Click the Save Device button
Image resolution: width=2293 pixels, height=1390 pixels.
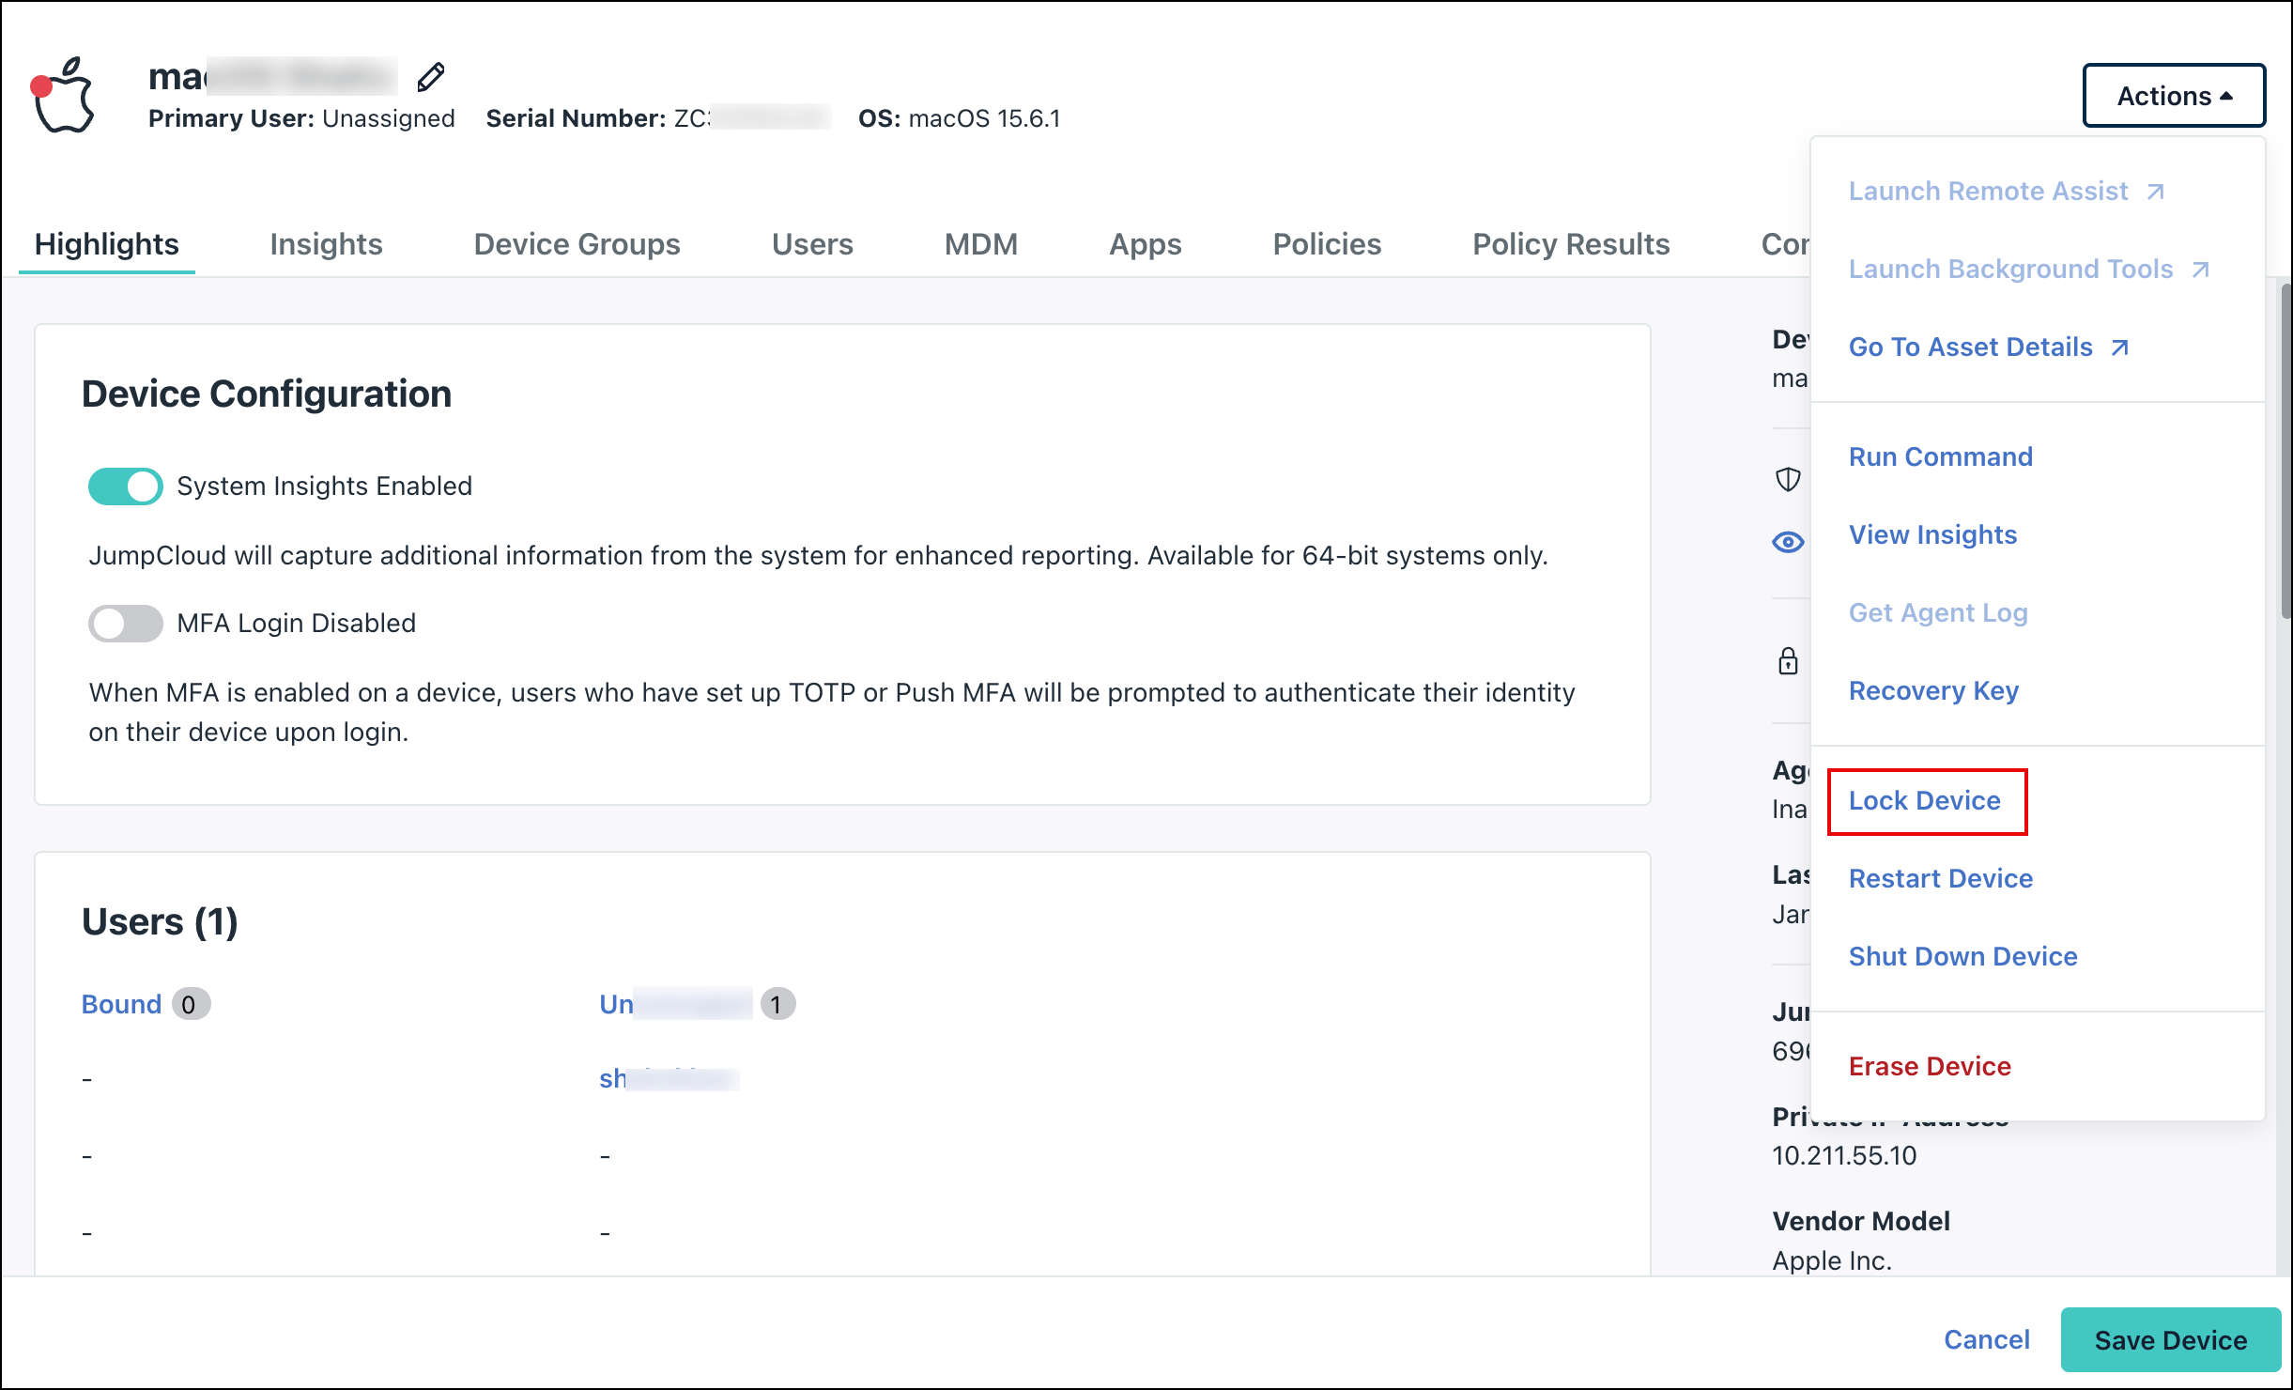pos(2169,1339)
